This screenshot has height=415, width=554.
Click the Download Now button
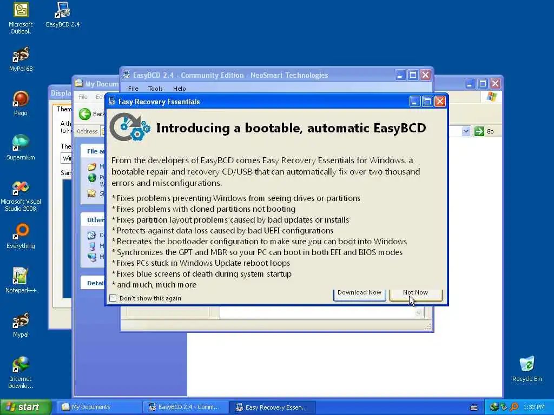[x=360, y=294]
